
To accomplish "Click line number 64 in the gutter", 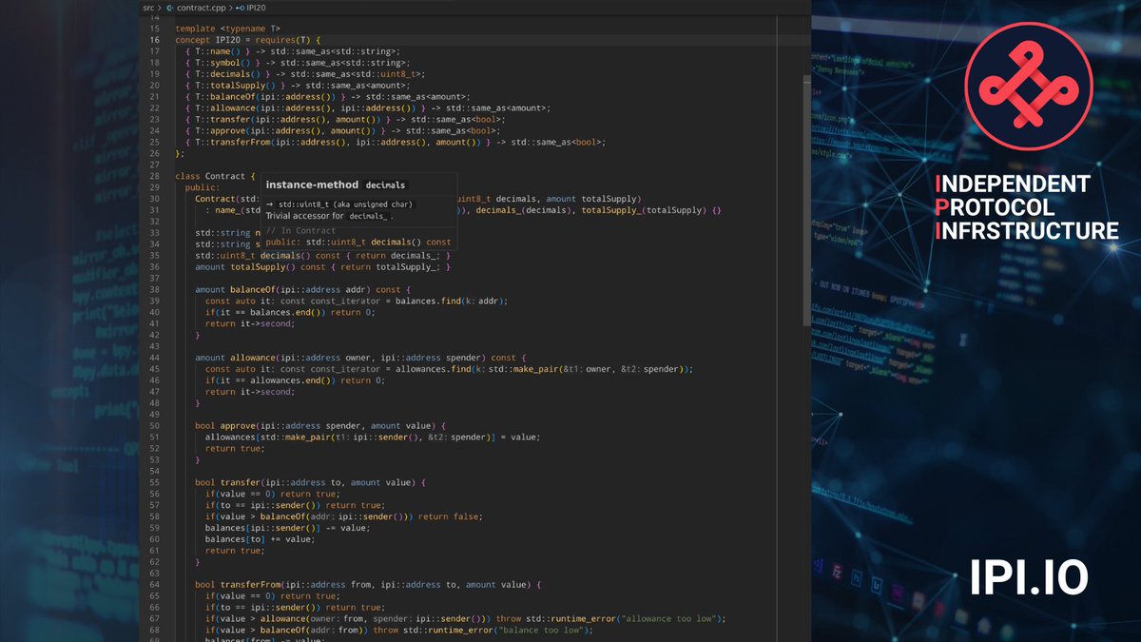I will pyautogui.click(x=153, y=584).
